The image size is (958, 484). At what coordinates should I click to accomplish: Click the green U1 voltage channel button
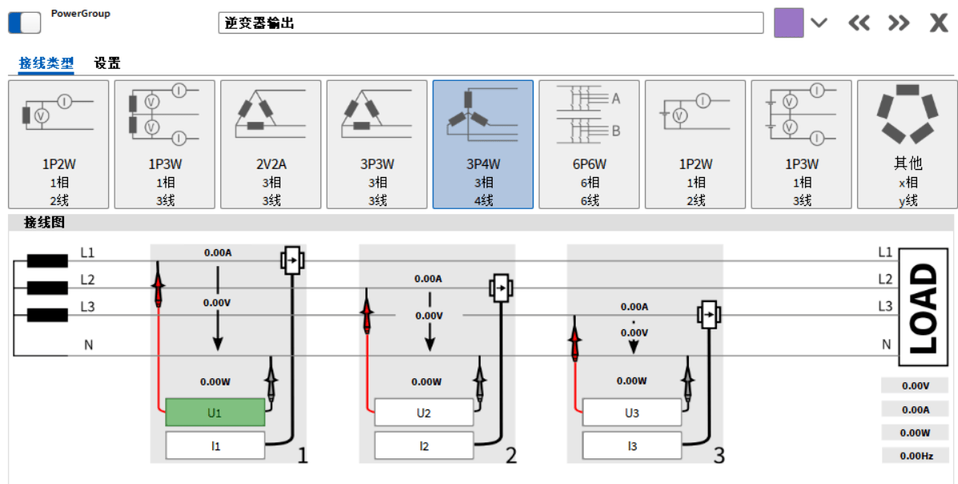tap(215, 413)
